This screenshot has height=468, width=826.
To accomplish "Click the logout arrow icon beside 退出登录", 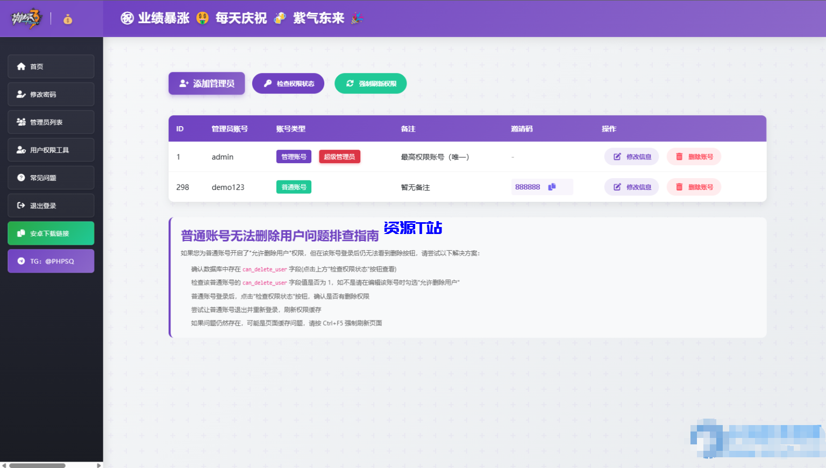I will click(x=20, y=205).
